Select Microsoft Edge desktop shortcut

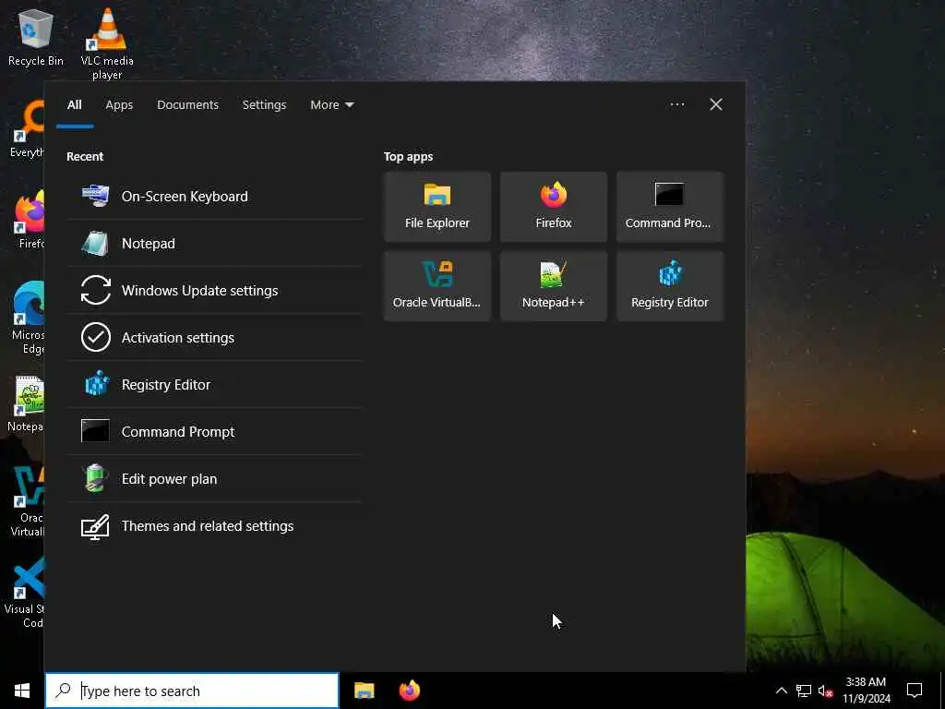point(28,318)
